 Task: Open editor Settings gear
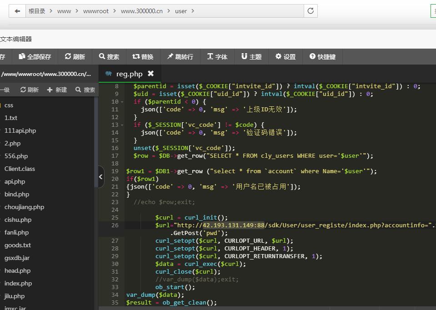(286, 57)
